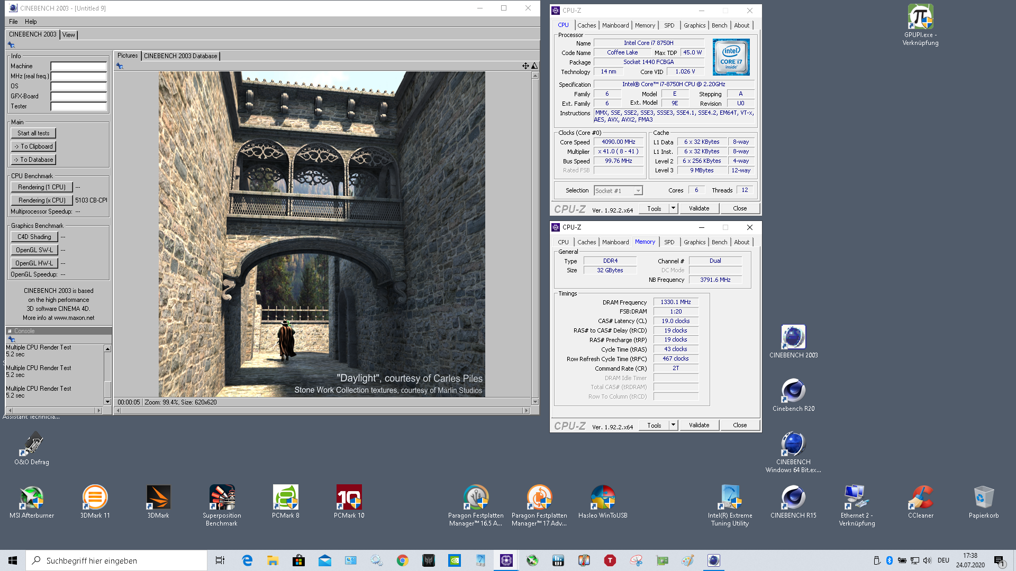Click taskbar search box
The width and height of the screenshot is (1016, 571).
click(116, 560)
